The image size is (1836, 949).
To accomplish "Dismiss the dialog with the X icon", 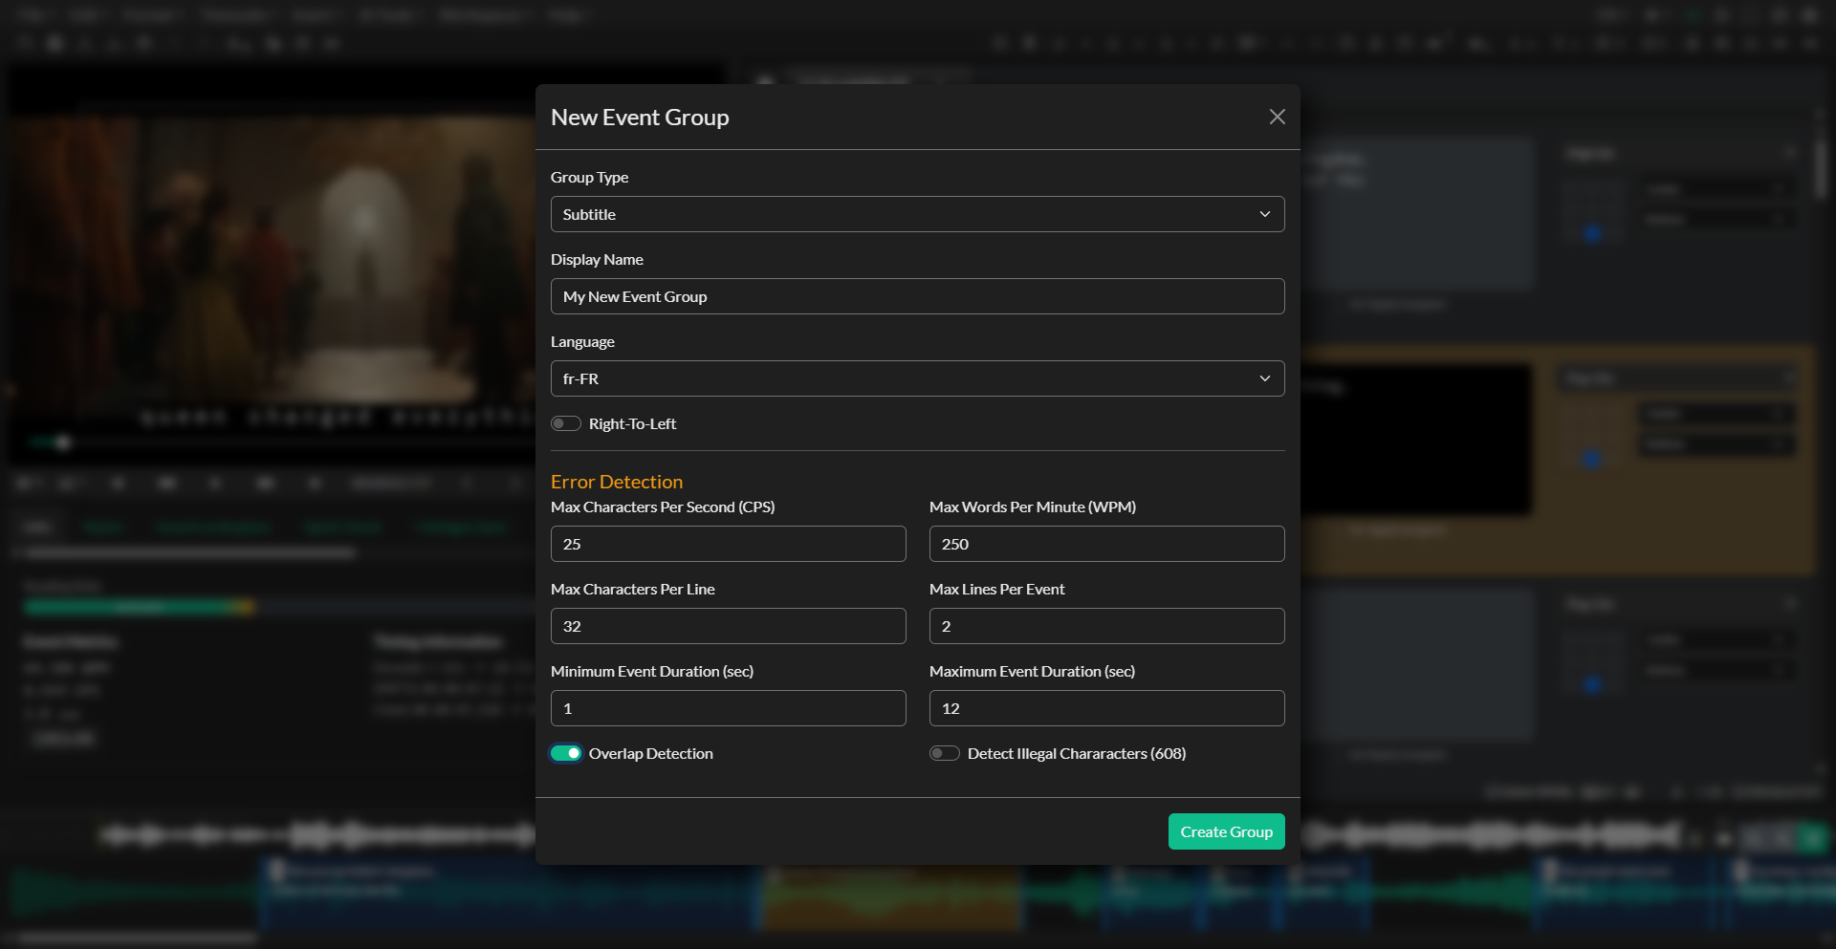I will coord(1277,116).
